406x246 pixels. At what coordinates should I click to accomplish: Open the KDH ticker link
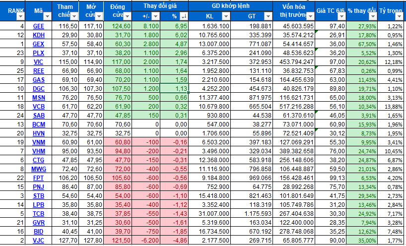point(39,35)
